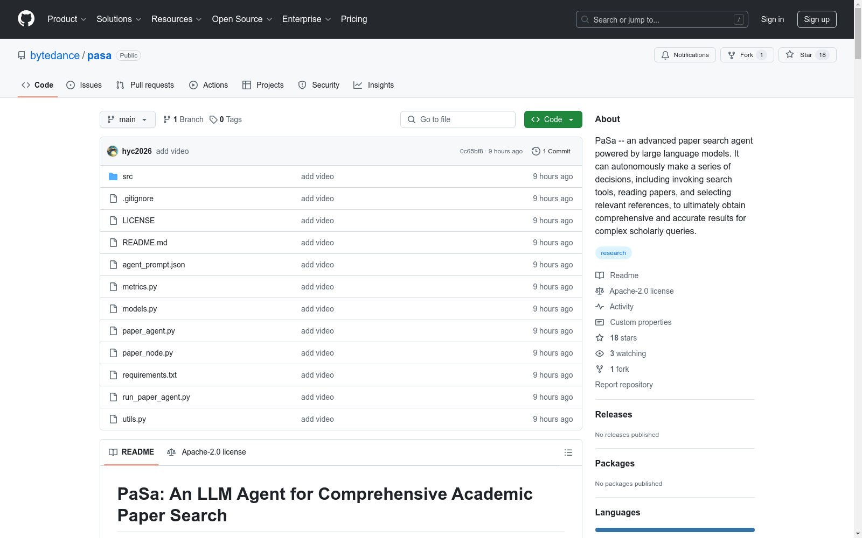Click the README.md file icon

pos(113,243)
